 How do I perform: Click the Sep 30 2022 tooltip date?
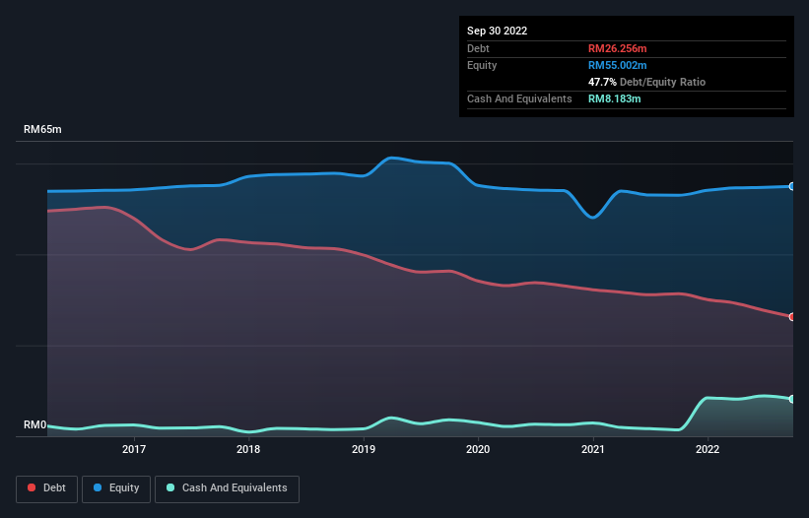point(497,31)
